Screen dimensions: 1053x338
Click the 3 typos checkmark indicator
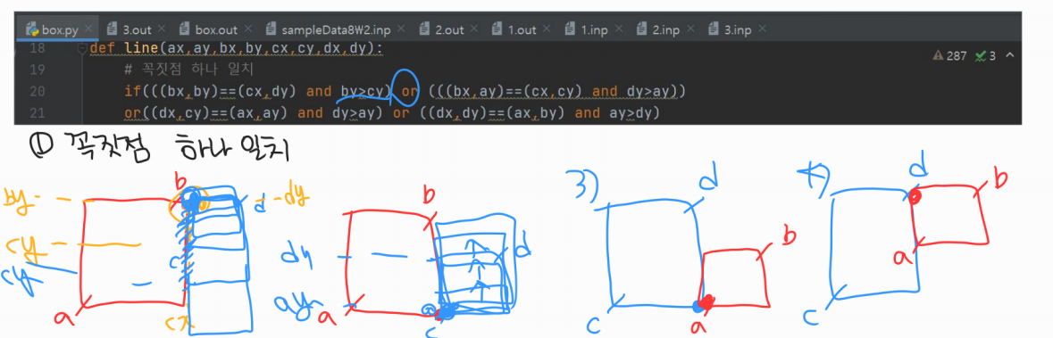(x=986, y=55)
